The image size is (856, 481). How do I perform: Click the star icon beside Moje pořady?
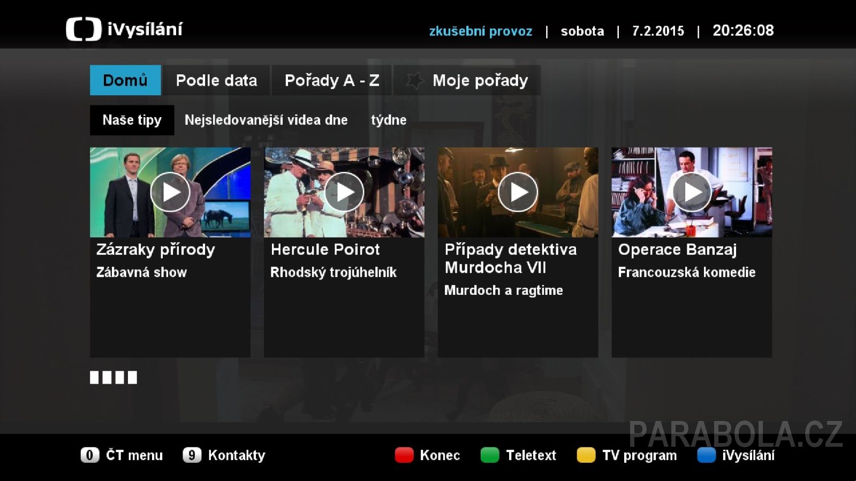[414, 81]
